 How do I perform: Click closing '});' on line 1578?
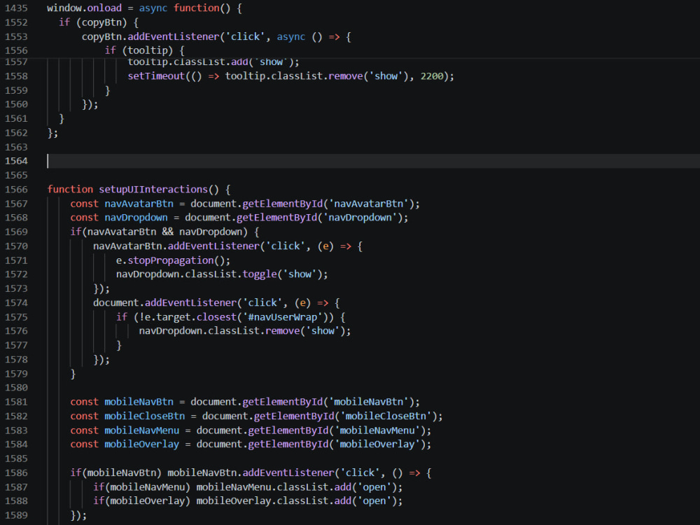[101, 359]
